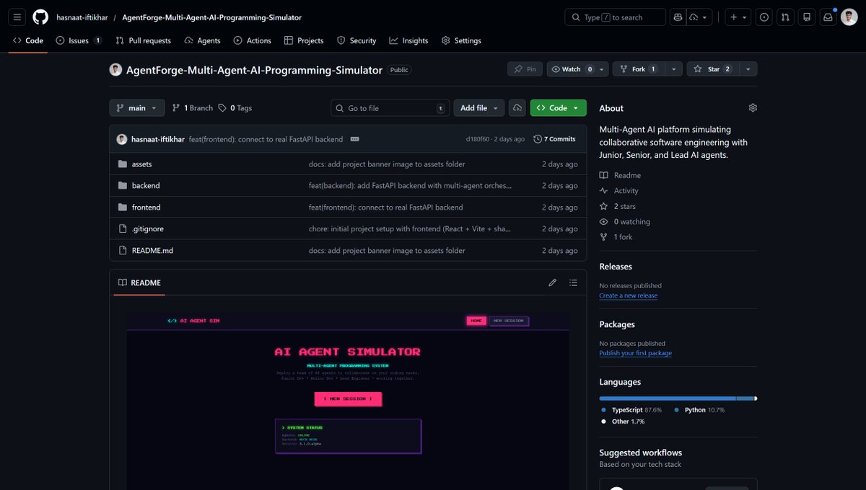The image size is (866, 490).
Task: Open the Actions tab
Action: [x=253, y=40]
